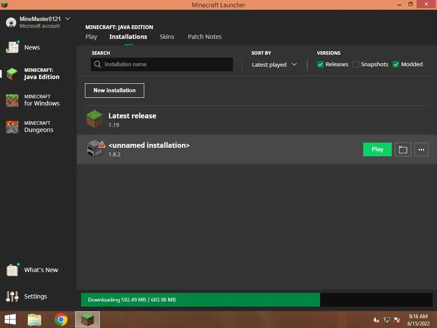Click the 1.19 version text

(114, 125)
